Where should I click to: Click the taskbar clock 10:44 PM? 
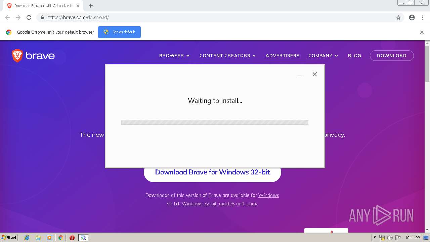(413, 238)
